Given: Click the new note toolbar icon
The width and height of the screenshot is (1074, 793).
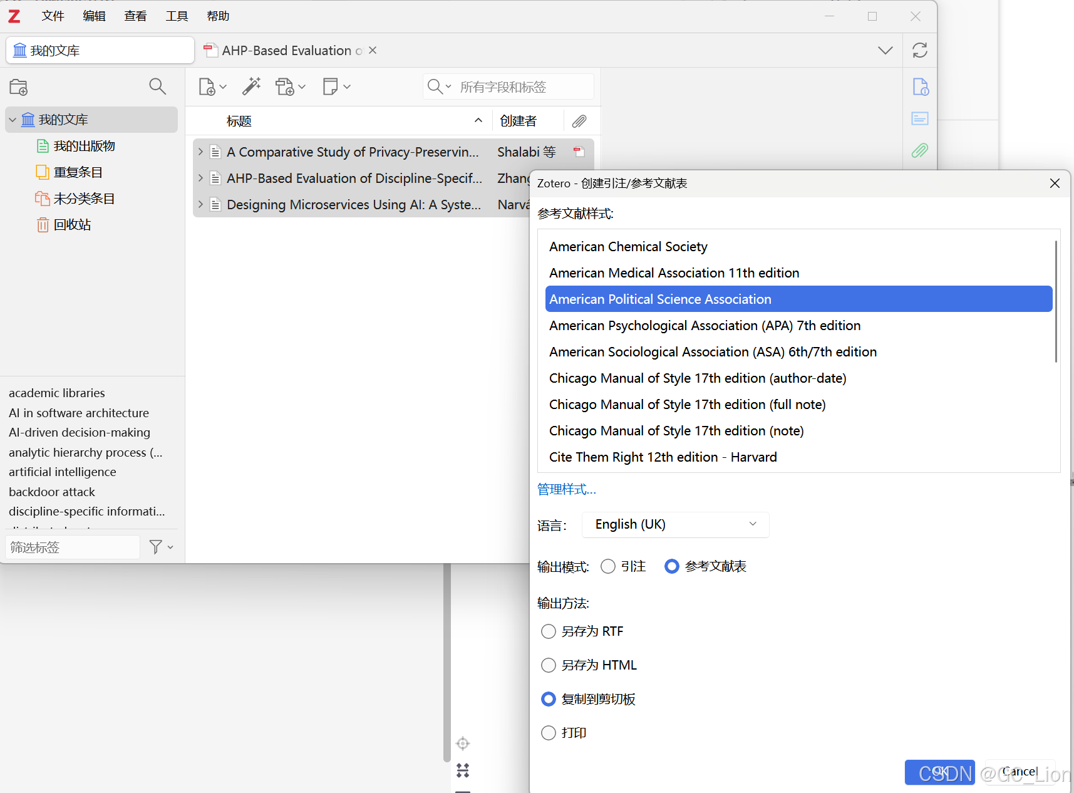Looking at the screenshot, I should tap(331, 86).
